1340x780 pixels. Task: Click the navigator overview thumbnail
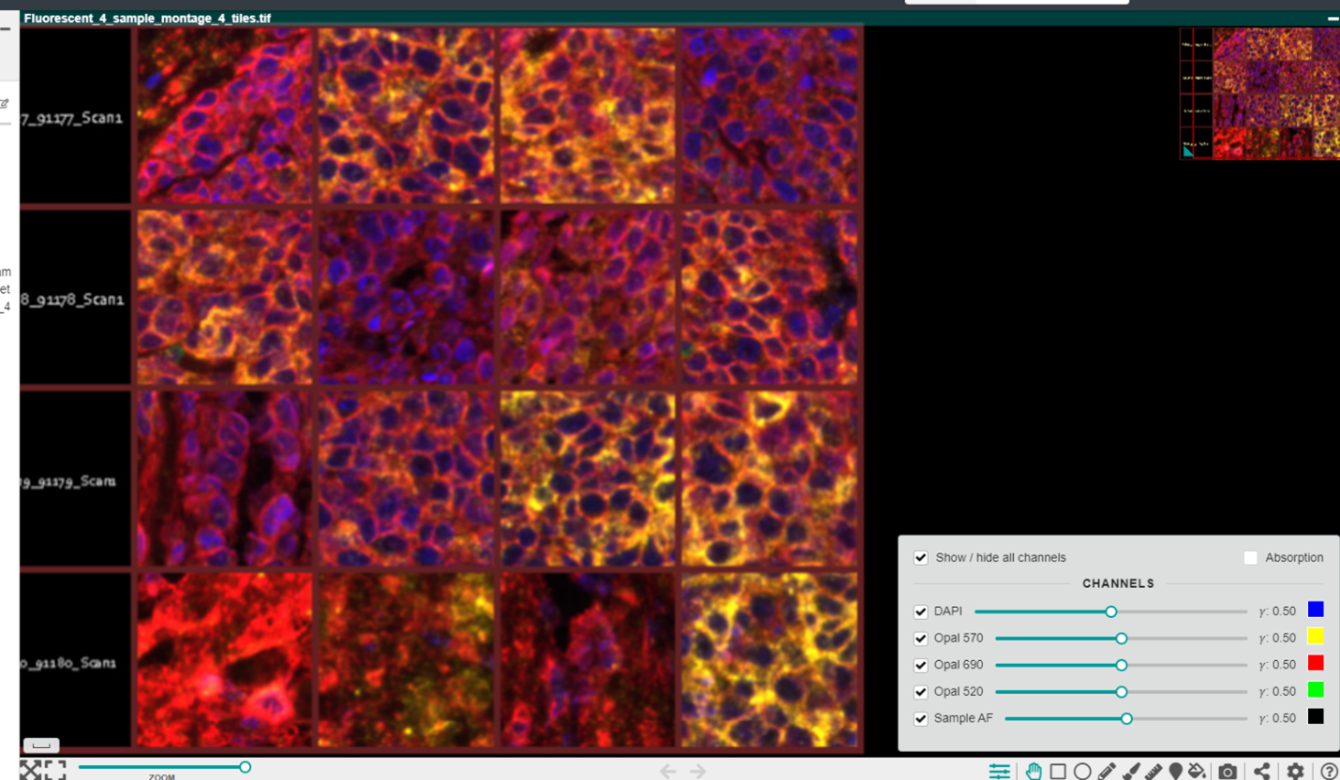(1259, 94)
